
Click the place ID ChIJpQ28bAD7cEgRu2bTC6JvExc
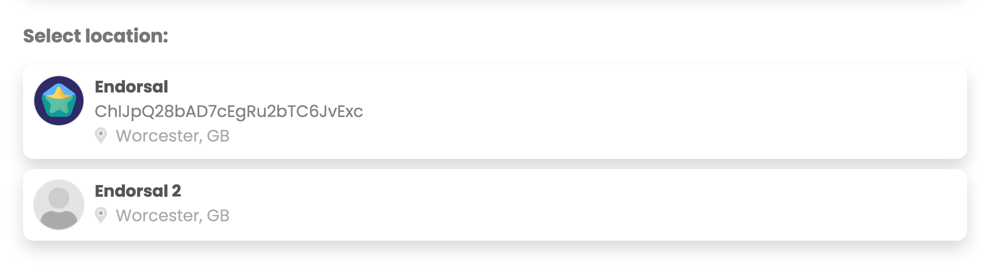click(229, 111)
